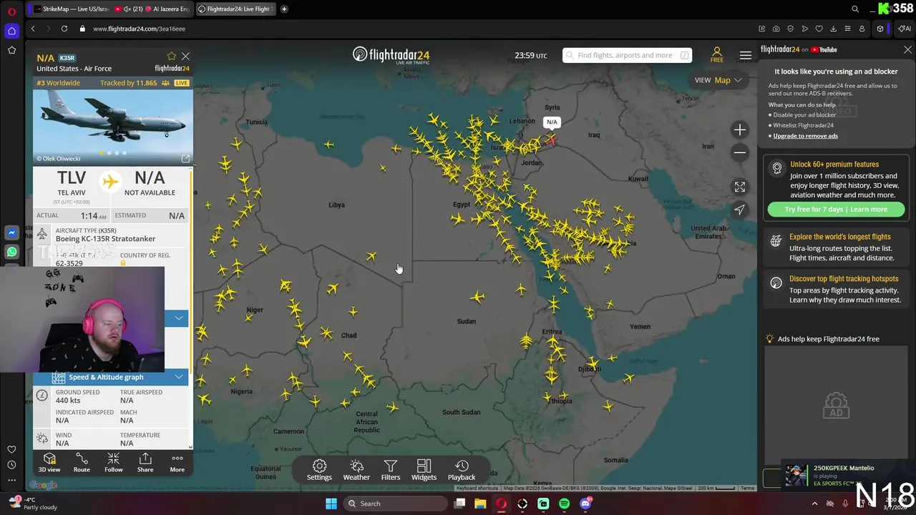Image resolution: width=916 pixels, height=515 pixels.
Task: Open the FREE account icon
Action: coord(716,55)
